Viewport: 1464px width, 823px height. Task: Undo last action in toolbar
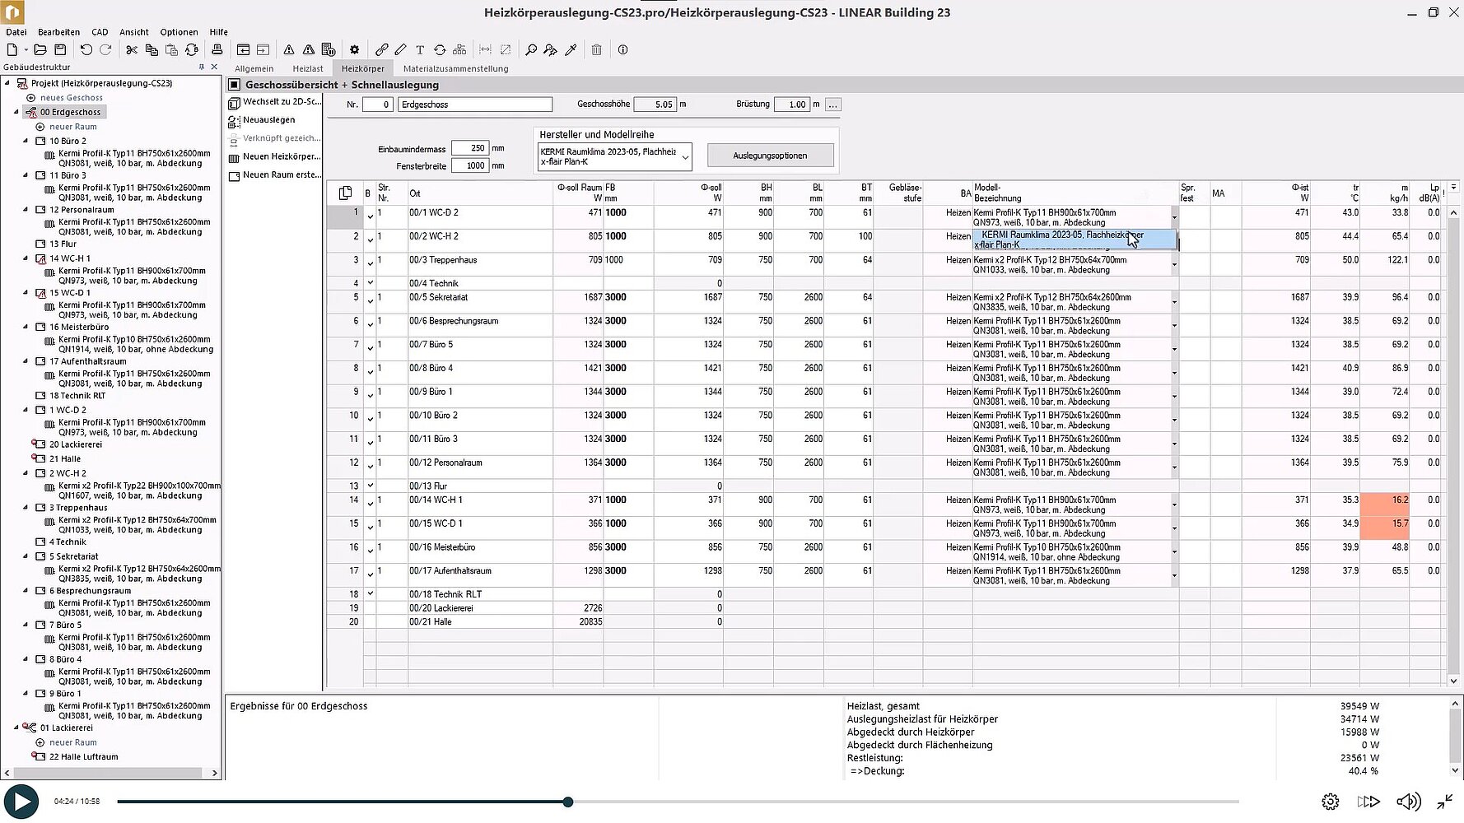[86, 50]
